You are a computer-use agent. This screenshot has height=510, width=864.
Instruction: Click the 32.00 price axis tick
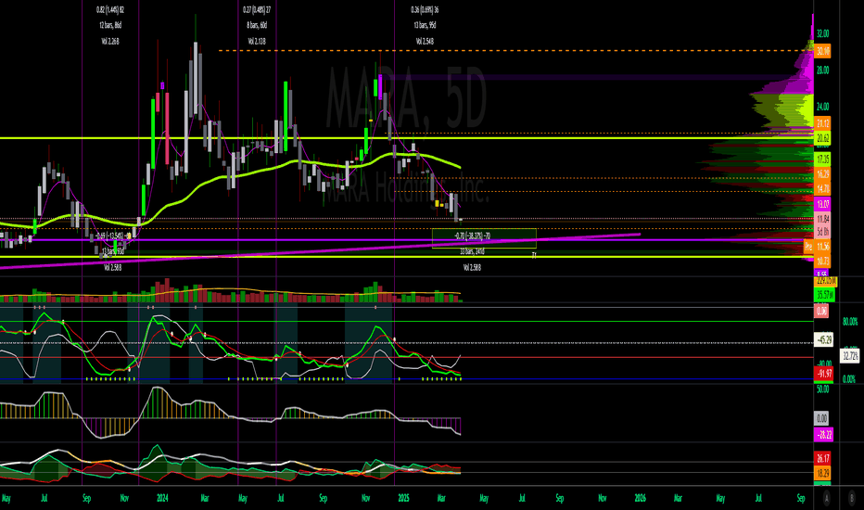(x=822, y=33)
